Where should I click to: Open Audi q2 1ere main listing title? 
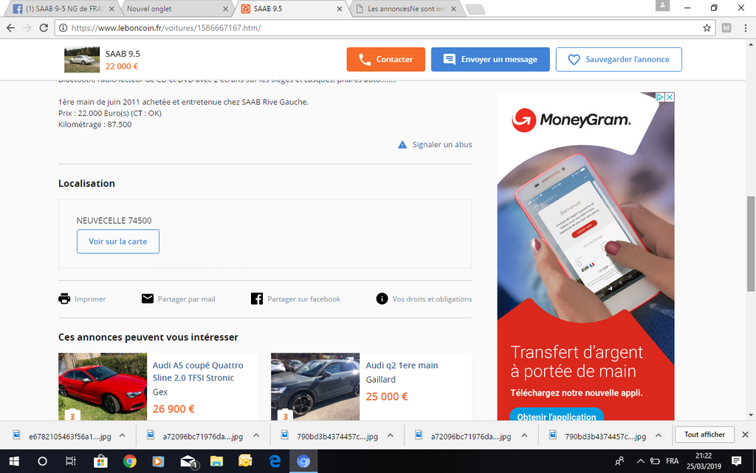coord(402,365)
